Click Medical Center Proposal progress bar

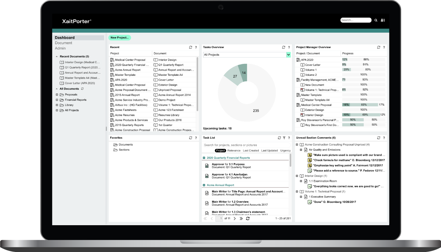pos(364,105)
